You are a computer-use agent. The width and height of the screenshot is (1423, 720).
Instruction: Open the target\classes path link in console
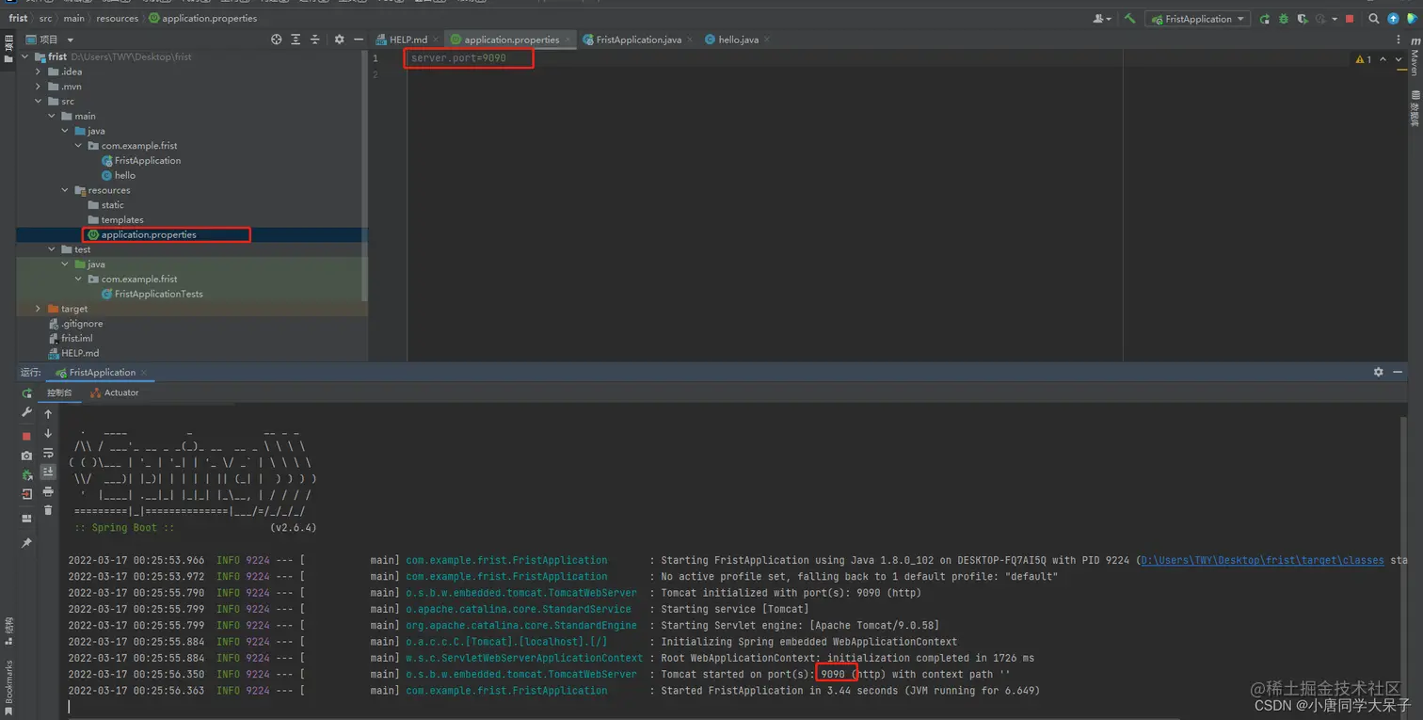(x=1262, y=560)
